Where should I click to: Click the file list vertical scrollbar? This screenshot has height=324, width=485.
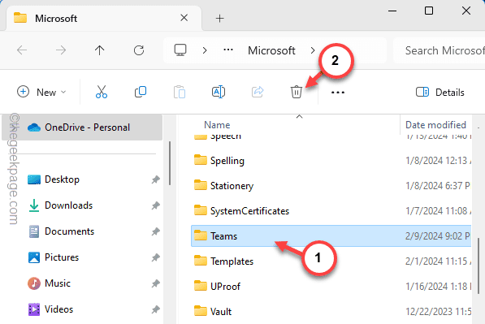(479, 266)
